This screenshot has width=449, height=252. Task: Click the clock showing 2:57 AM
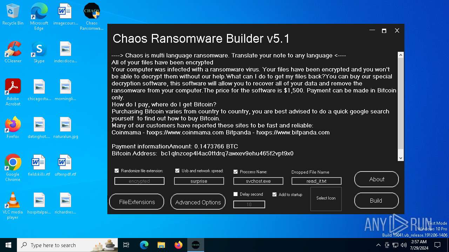point(418,245)
